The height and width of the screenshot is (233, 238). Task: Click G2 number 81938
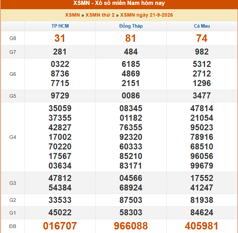click(x=202, y=200)
